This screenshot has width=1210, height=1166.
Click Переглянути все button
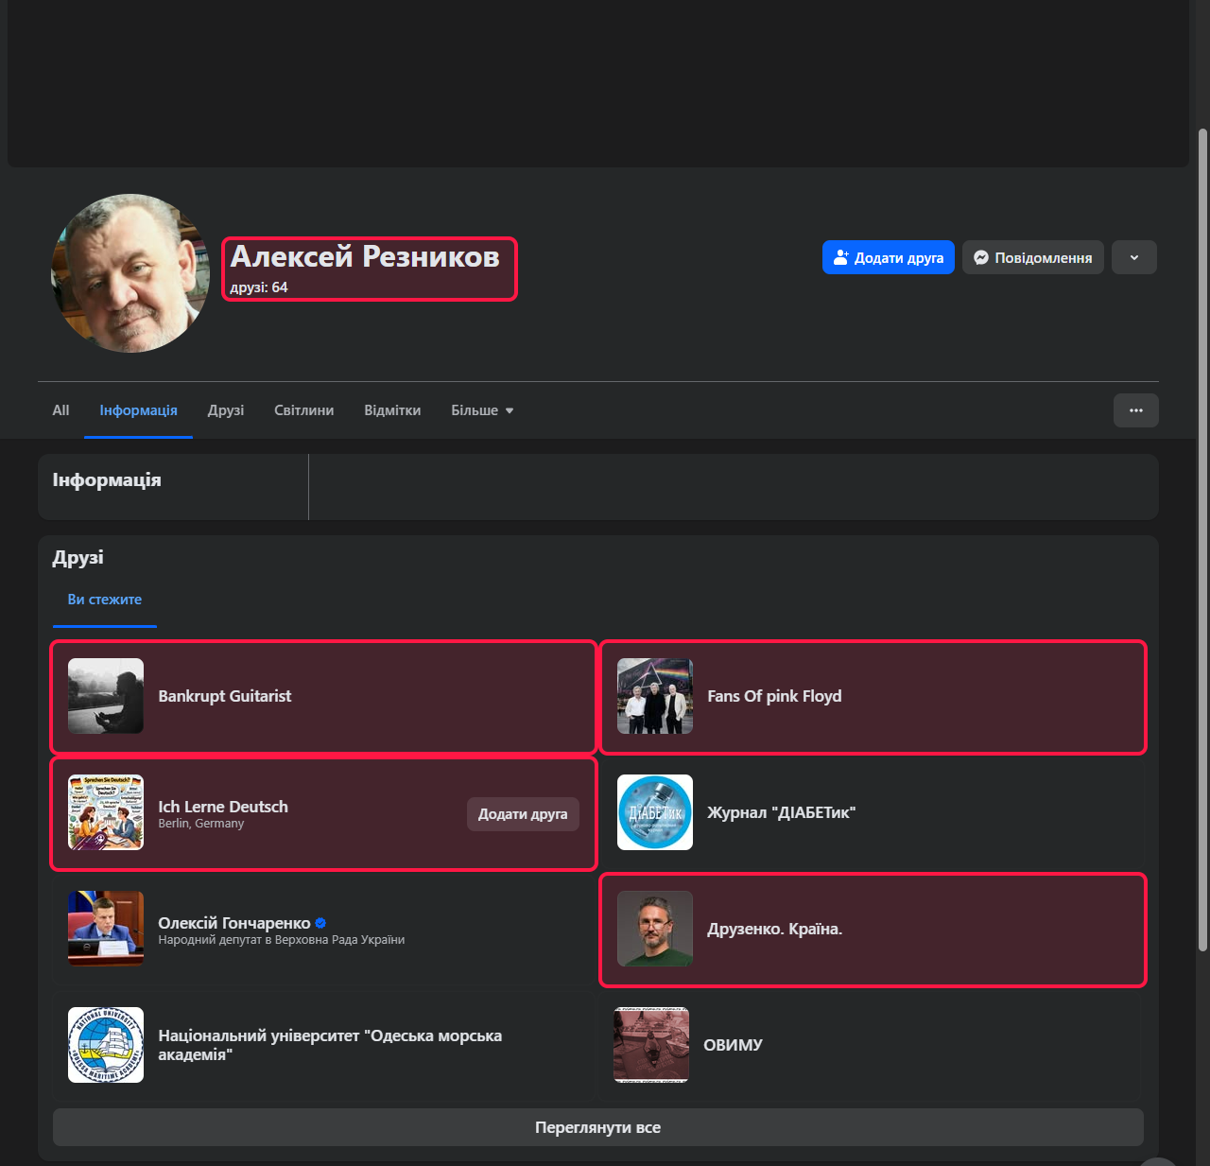pos(598,1127)
